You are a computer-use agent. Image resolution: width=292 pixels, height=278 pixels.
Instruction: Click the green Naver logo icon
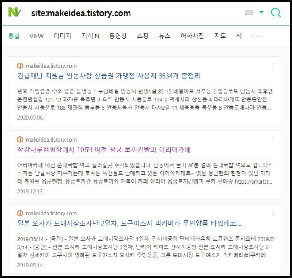(15, 12)
